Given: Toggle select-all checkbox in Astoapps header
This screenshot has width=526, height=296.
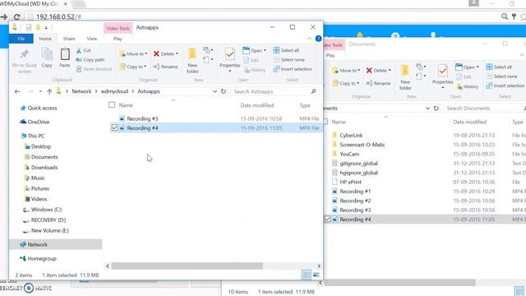Looking at the screenshot, I should tap(112, 105).
